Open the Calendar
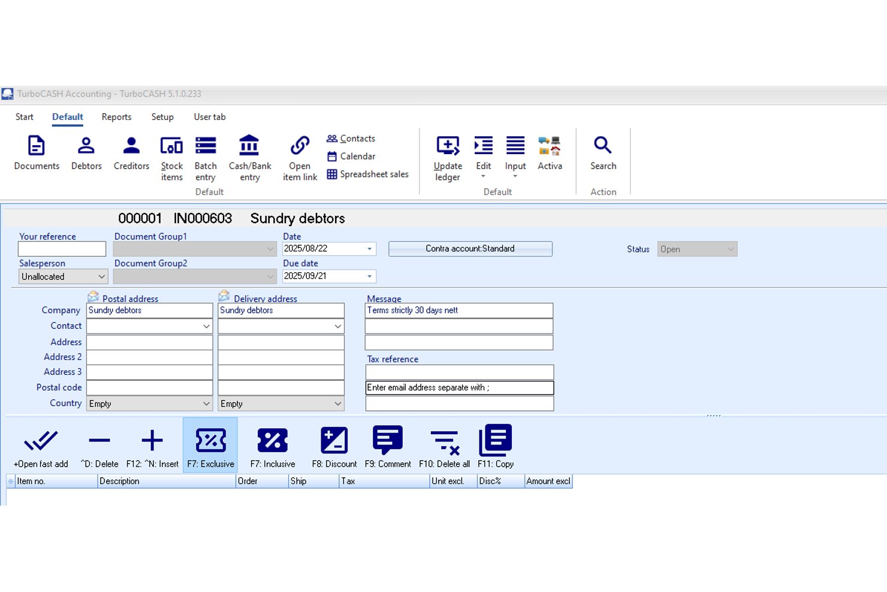This screenshot has width=887, height=592. point(351,157)
